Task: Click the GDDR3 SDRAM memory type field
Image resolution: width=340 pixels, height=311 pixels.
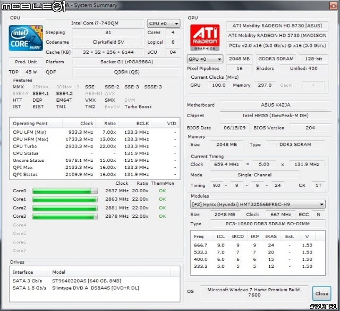Action: [x=276, y=59]
